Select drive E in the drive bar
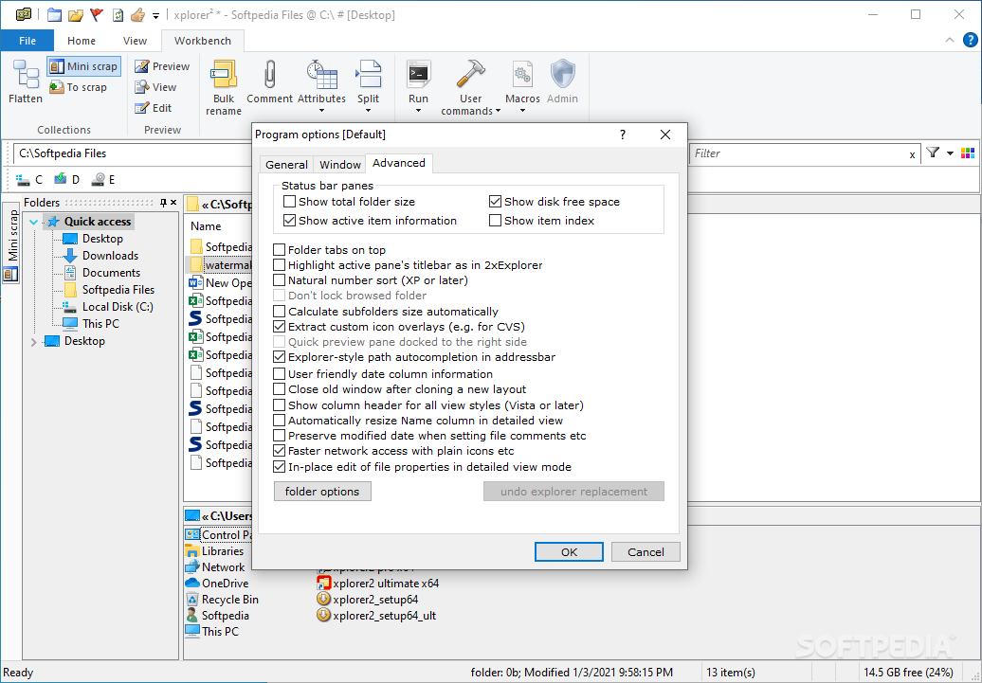982x683 pixels. point(102,180)
